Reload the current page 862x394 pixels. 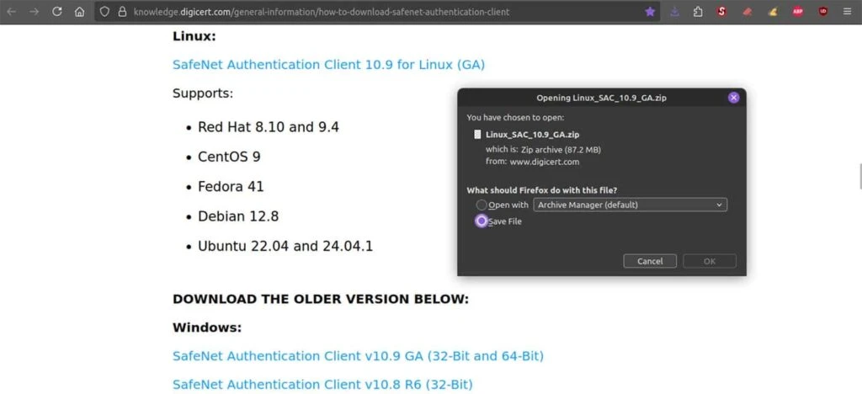[56, 12]
